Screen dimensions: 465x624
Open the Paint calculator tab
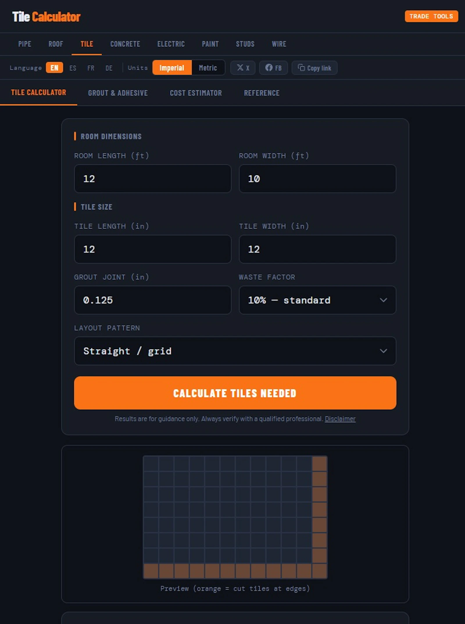click(x=210, y=44)
